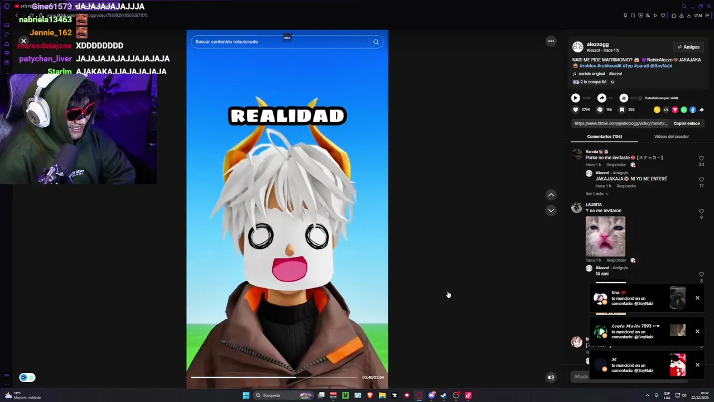Open comments via the speech bubble icon
Viewport: 714px width, 402px height.
click(x=600, y=109)
